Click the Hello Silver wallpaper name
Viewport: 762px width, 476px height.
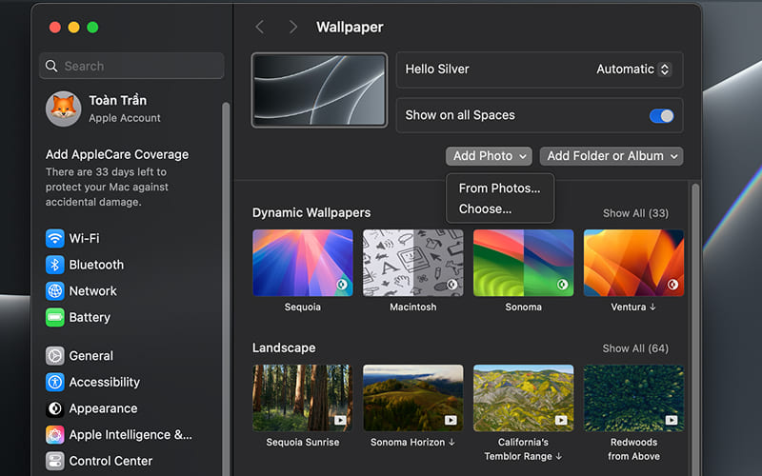coord(437,69)
